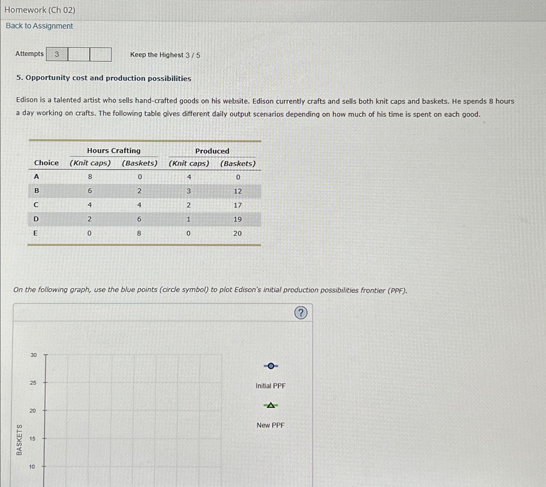Click the circle icon above Initial PPF label
The height and width of the screenshot is (487, 546).
pyautogui.click(x=270, y=366)
